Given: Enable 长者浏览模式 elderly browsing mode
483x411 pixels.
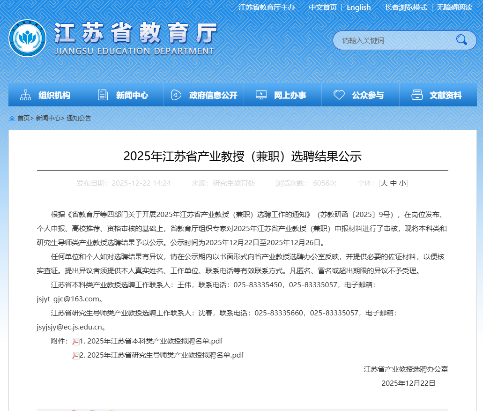Looking at the screenshot, I should (406, 7).
